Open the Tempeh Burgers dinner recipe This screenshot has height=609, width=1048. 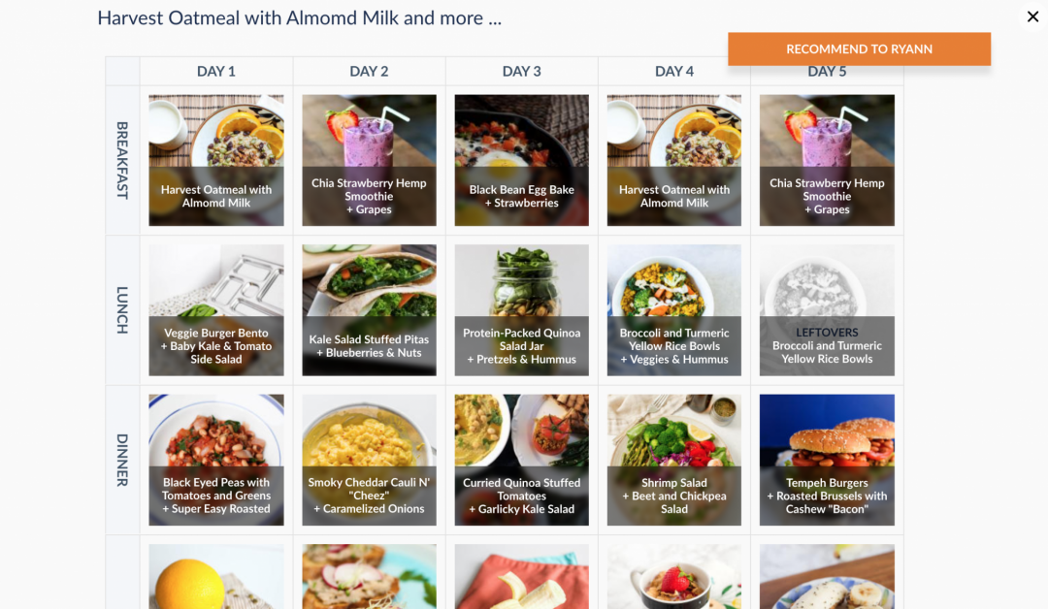click(827, 460)
